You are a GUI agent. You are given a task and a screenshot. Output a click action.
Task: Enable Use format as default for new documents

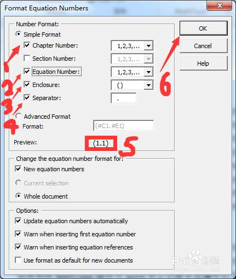[x=18, y=260]
